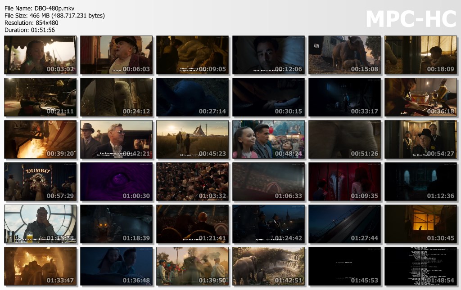Click the thumbnail marked 00:36:18
The image size is (461, 290).
click(421, 97)
